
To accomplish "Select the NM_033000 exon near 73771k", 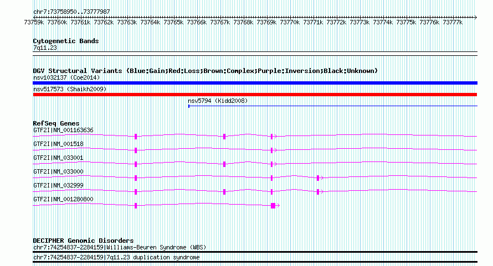I will pos(318,178).
